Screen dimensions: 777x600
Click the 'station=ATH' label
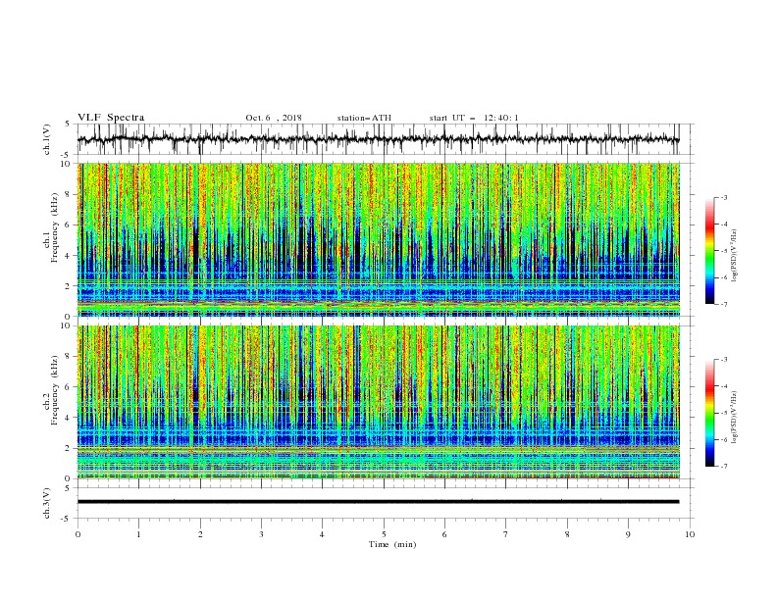(364, 118)
